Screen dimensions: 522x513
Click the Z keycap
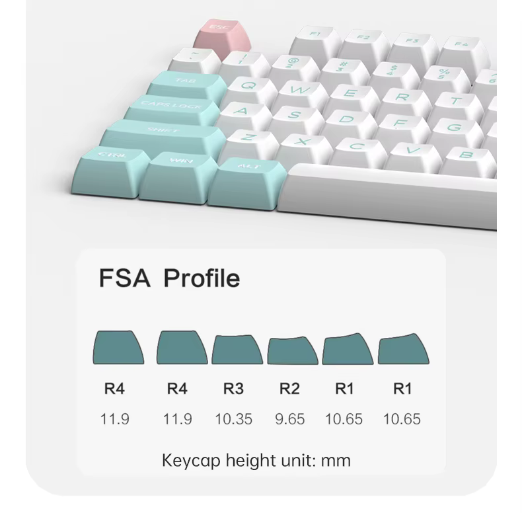(x=250, y=144)
